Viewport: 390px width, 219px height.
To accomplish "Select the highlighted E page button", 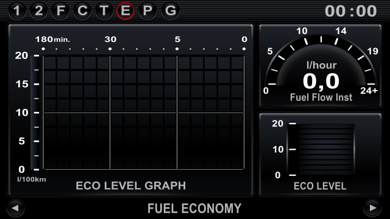I will pos(126,11).
